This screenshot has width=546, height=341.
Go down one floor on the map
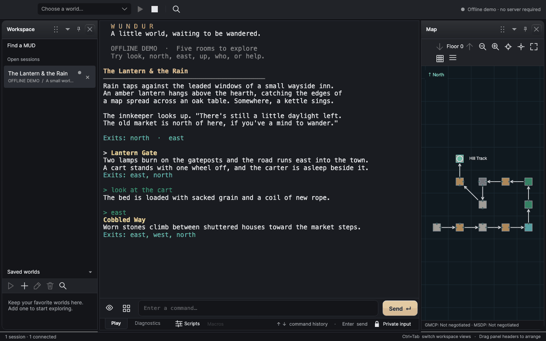[440, 46]
